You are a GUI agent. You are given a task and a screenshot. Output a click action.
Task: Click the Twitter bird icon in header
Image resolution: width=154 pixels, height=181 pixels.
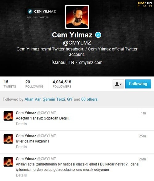coord(30,11)
